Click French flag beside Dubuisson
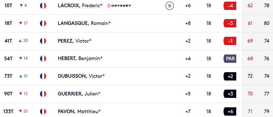 click(x=43, y=76)
